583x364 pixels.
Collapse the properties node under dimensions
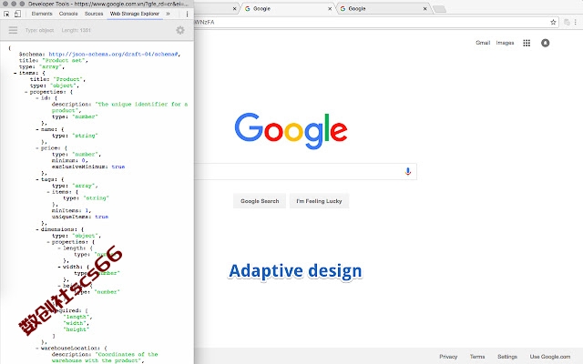point(48,242)
